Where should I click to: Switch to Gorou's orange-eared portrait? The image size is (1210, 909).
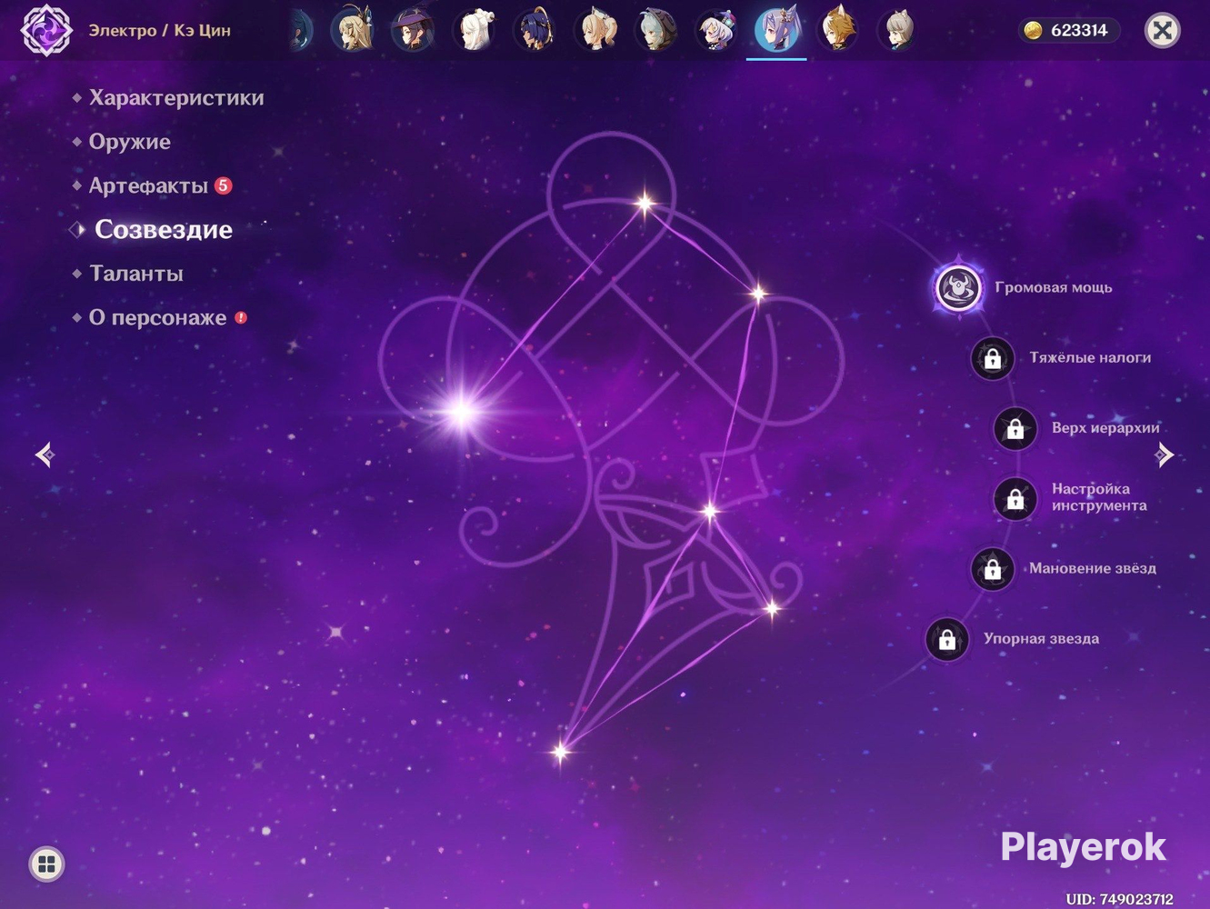(837, 30)
